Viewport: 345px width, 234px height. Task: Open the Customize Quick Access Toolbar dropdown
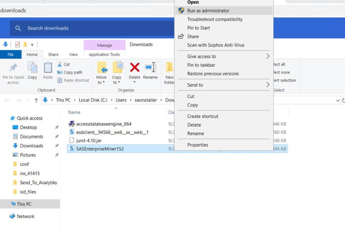[32, 45]
